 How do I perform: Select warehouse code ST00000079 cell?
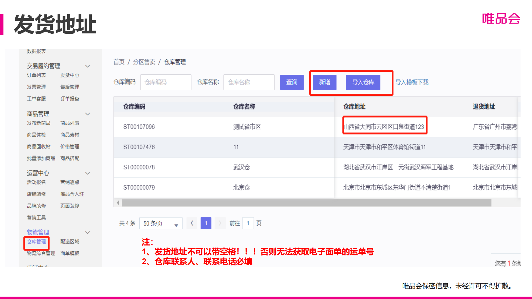coord(139,187)
